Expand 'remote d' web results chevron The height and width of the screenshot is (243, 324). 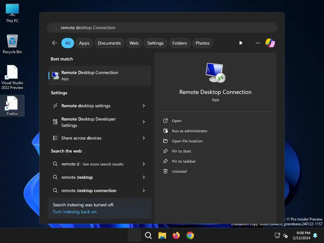click(144, 164)
